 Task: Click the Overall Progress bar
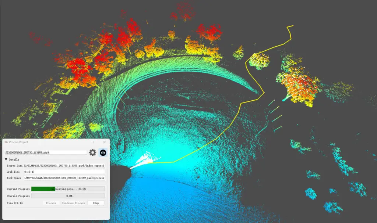(68, 196)
